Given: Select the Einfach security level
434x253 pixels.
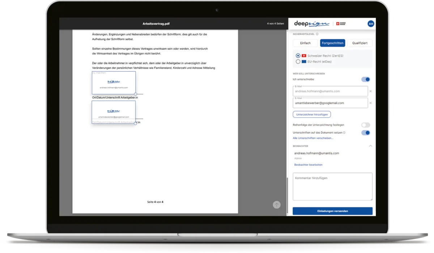Looking at the screenshot, I should click(x=305, y=43).
